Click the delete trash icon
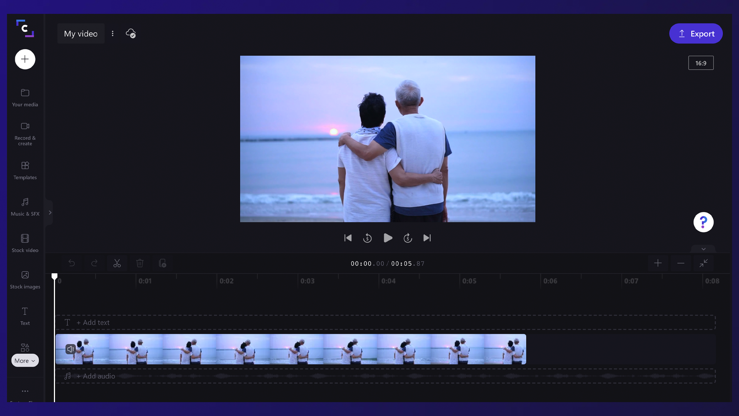This screenshot has height=416, width=739. [x=140, y=263]
